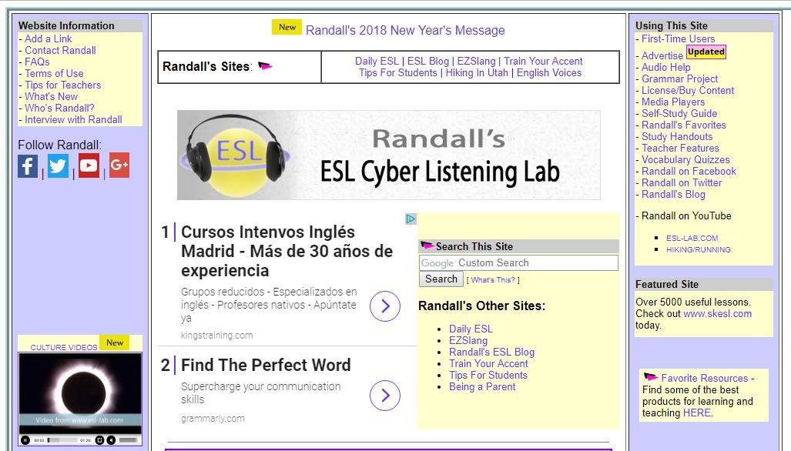
Task: Open Randall on Facebook link
Action: tap(689, 172)
